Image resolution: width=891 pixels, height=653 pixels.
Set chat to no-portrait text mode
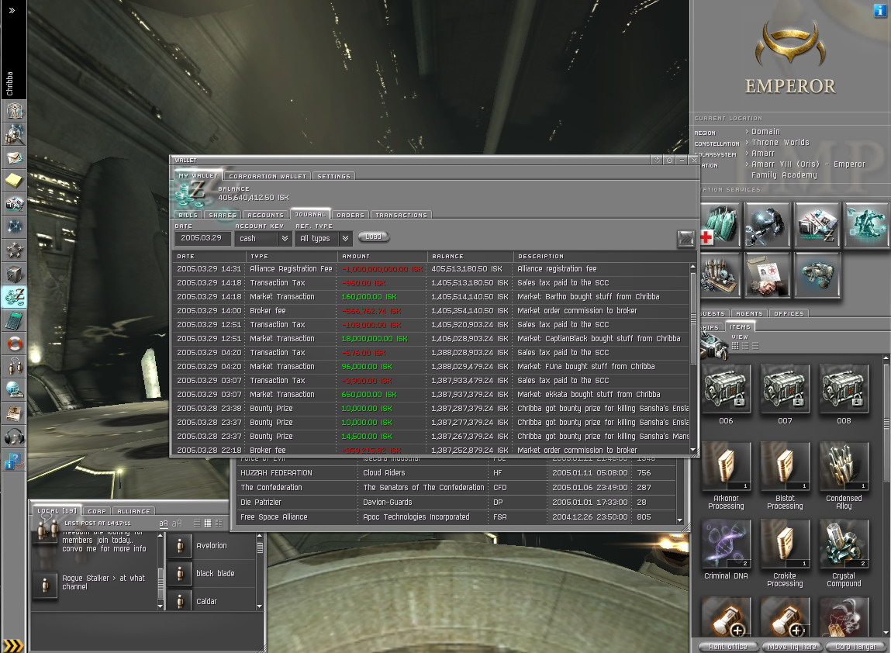click(197, 523)
